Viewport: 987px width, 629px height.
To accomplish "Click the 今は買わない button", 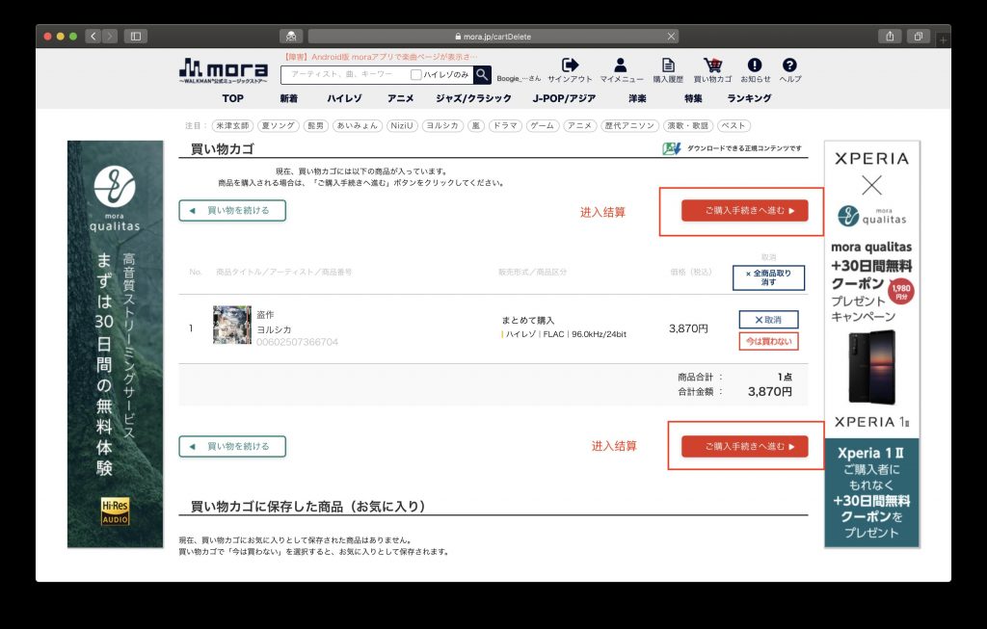I will 768,341.
